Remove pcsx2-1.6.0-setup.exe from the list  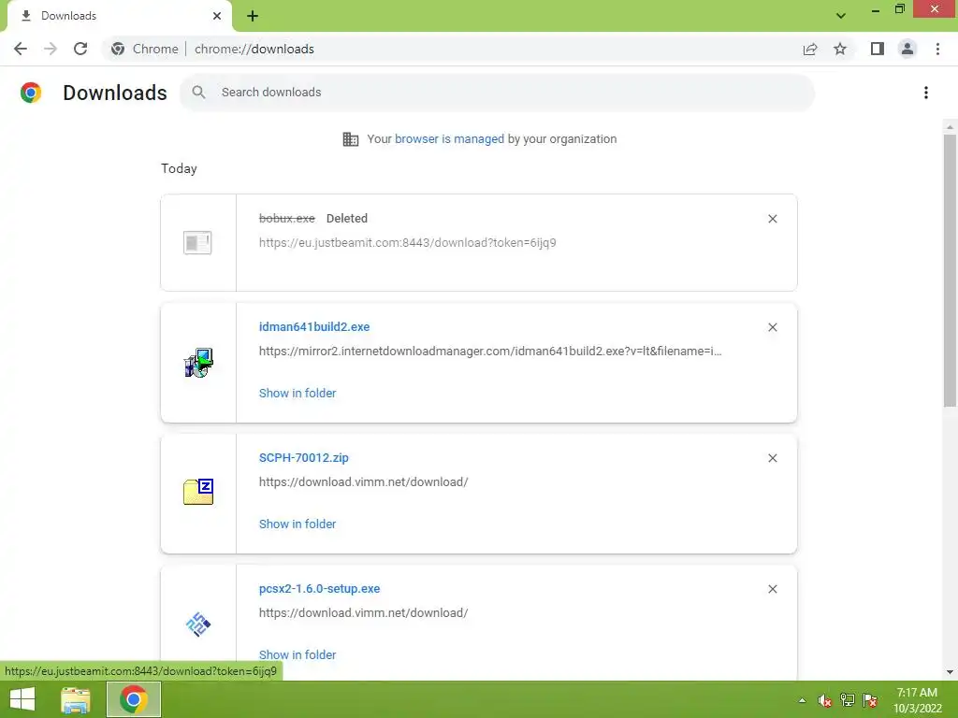(772, 589)
